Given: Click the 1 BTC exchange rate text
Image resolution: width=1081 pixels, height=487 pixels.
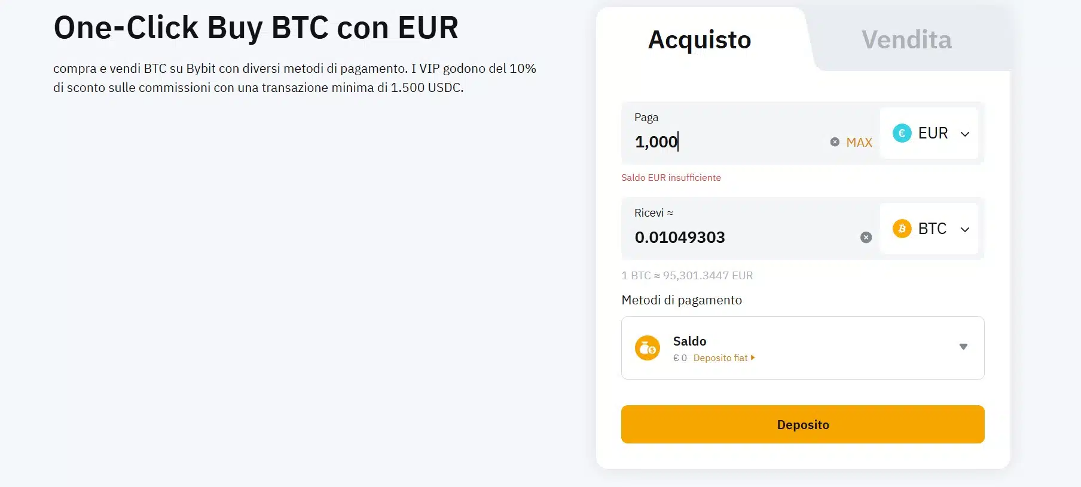Looking at the screenshot, I should pyautogui.click(x=686, y=275).
